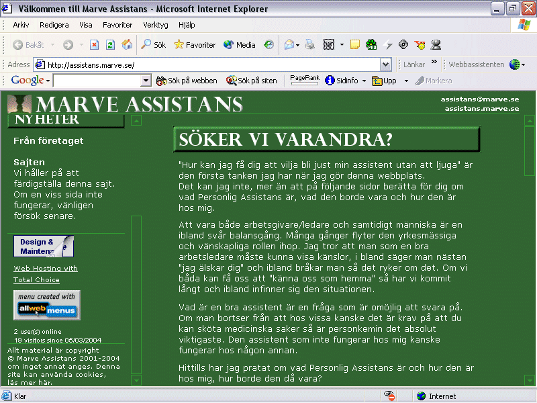Open the History clock icon
Image resolution: width=537 pixels, height=403 pixels.
(268, 45)
